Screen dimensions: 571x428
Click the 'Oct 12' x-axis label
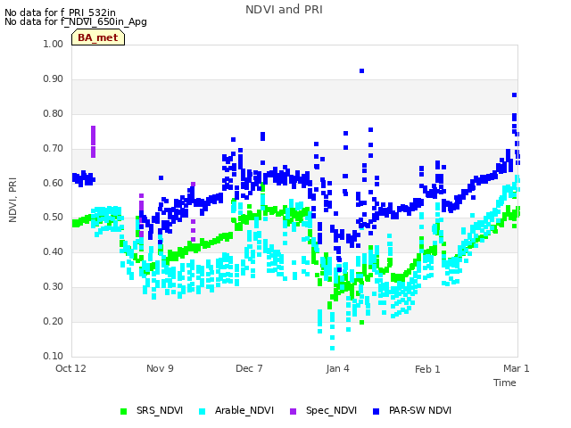[70, 368]
